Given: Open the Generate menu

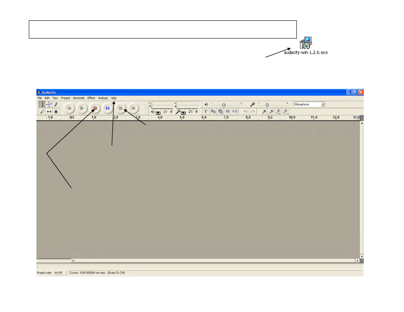Looking at the screenshot, I should (x=79, y=98).
